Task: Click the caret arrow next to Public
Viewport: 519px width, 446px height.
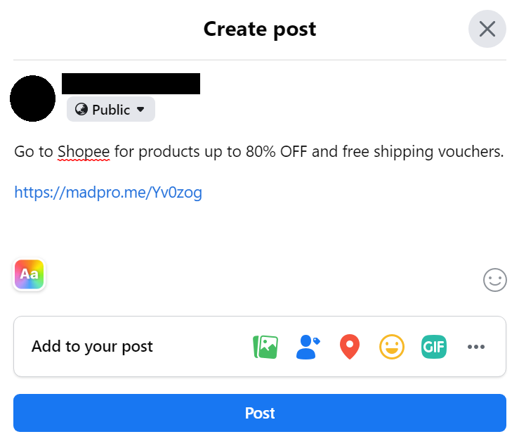Action: [140, 110]
